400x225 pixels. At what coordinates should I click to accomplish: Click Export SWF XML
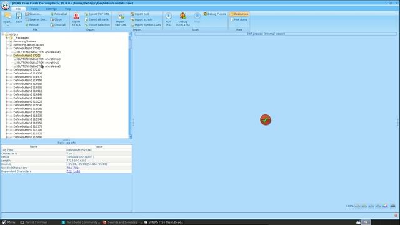coord(97,14)
